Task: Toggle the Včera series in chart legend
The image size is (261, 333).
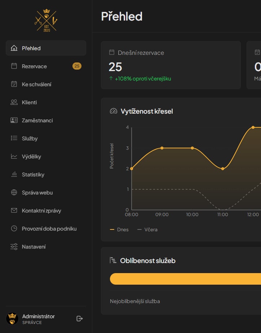Action: (x=147, y=229)
